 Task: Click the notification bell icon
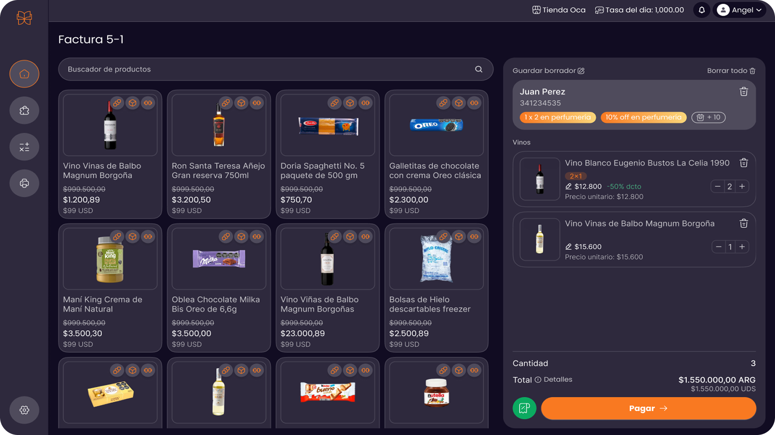(x=702, y=10)
